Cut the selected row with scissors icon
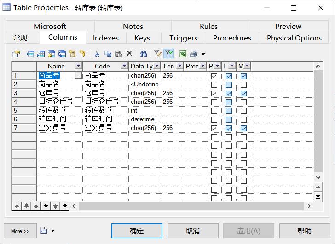 click(x=97, y=54)
